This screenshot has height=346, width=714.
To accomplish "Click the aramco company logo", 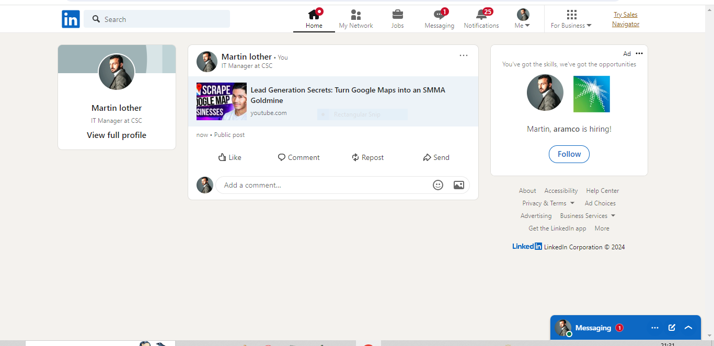I will tap(592, 94).
